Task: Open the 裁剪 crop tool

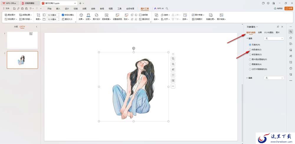Action: click(x=38, y=16)
